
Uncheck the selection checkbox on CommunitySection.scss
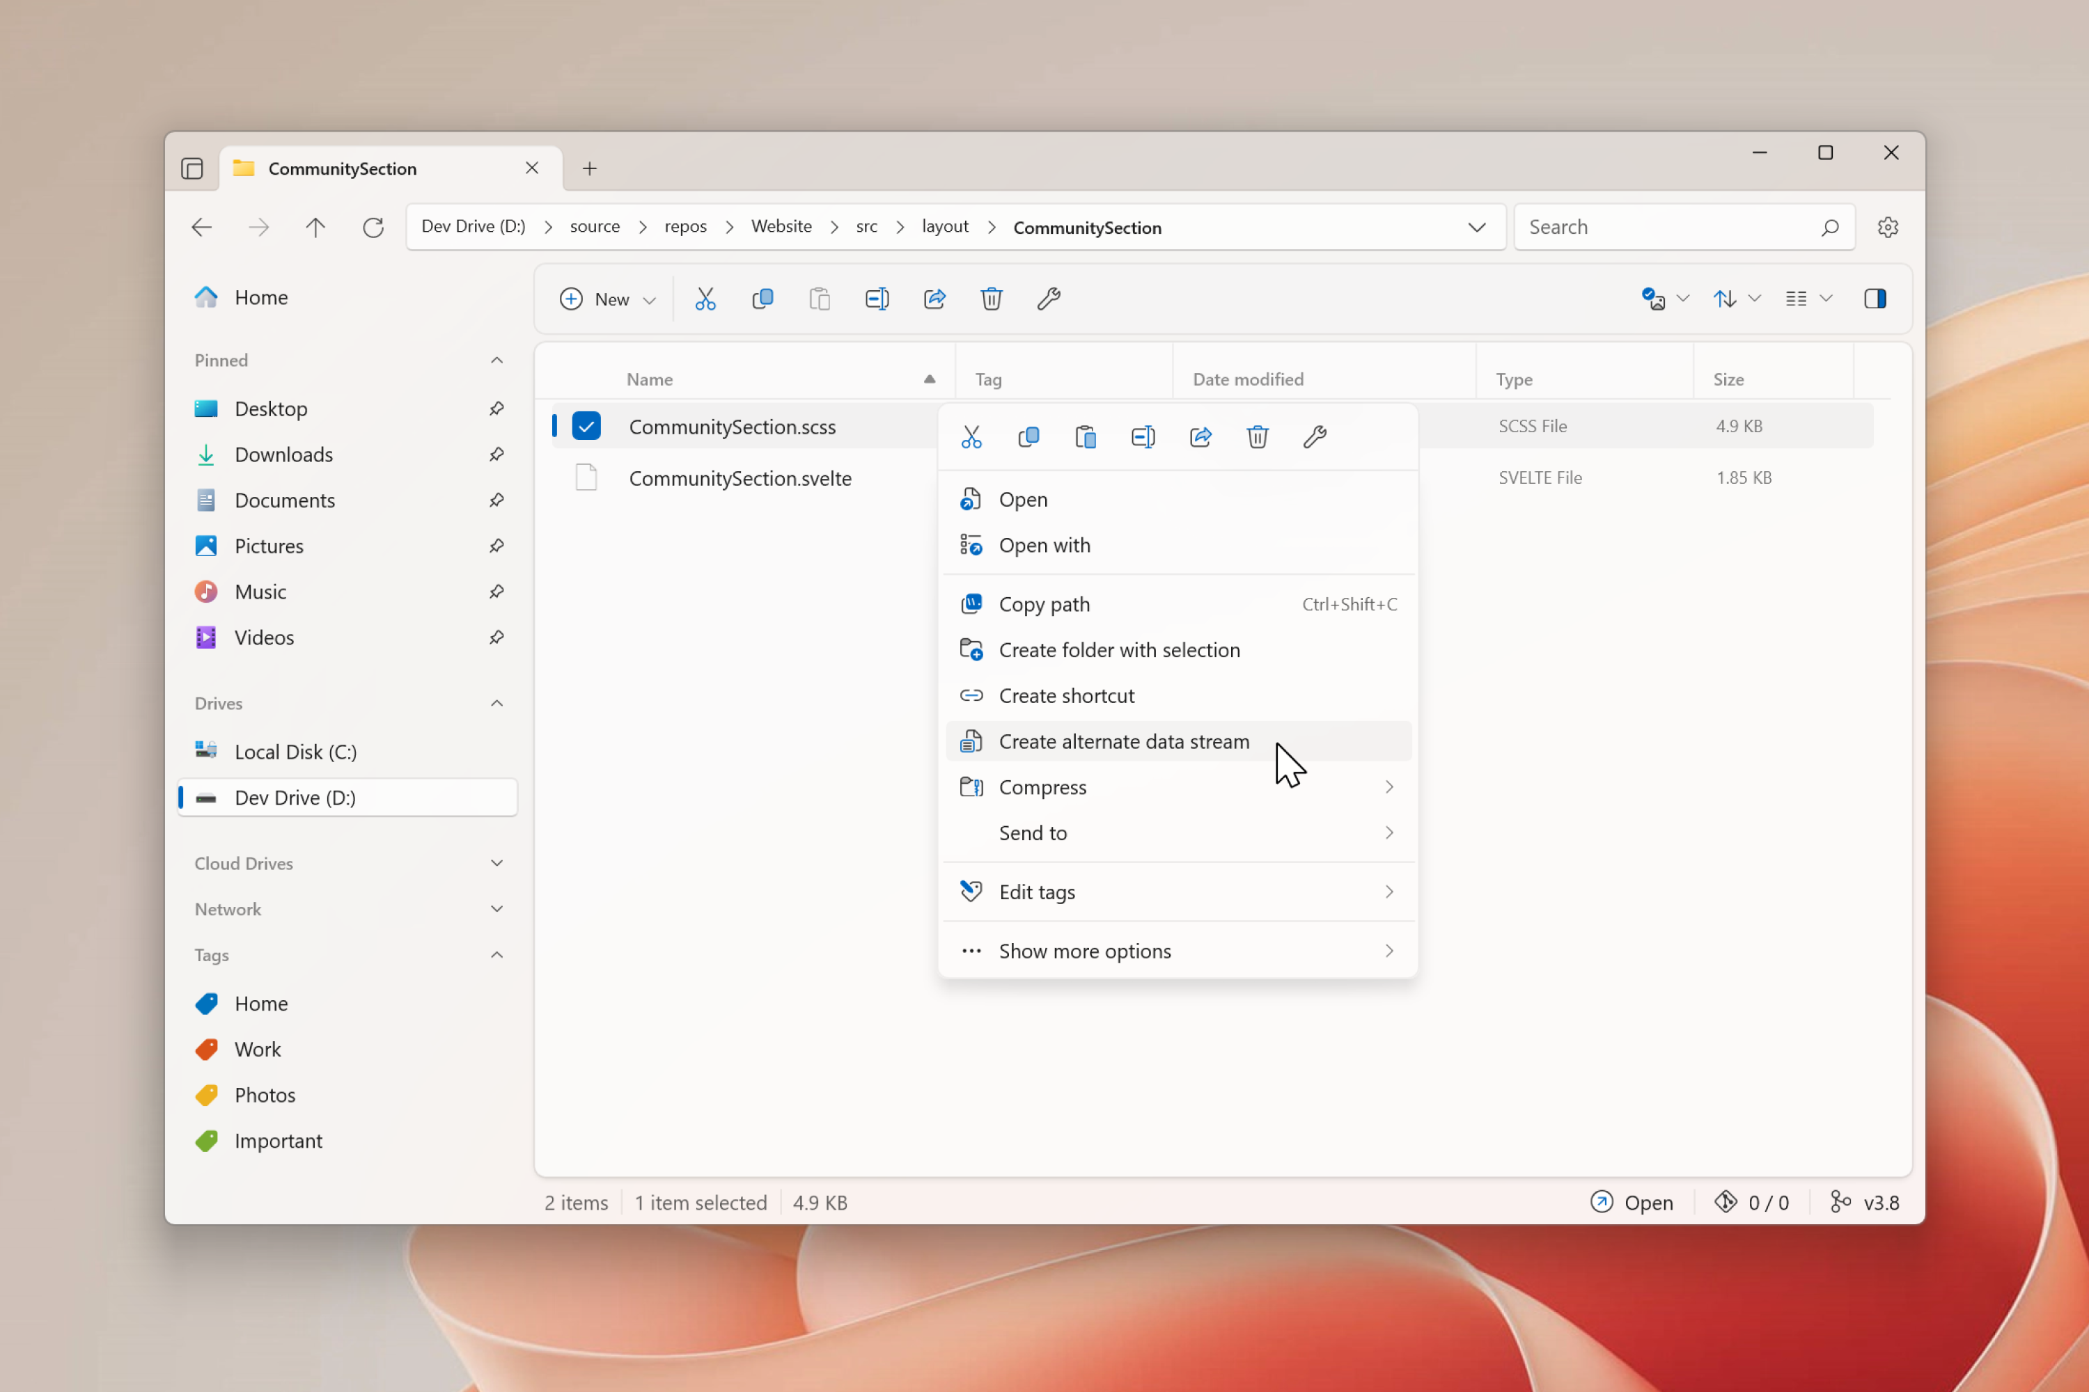(x=586, y=425)
